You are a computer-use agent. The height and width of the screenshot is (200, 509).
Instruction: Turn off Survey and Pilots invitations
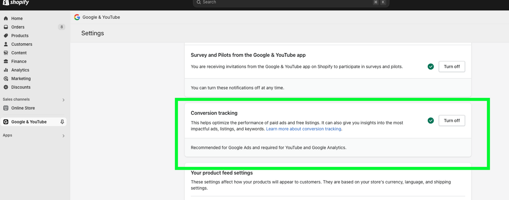point(451,66)
